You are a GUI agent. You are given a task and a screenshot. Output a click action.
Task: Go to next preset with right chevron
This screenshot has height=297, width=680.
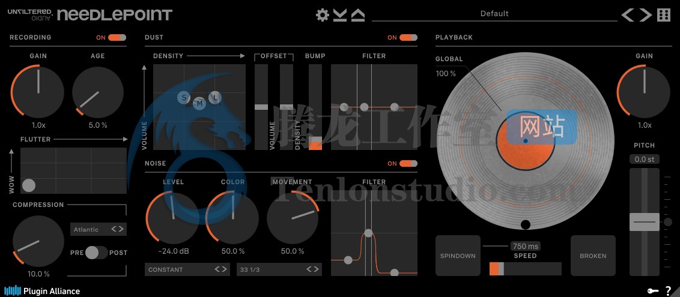coord(645,15)
